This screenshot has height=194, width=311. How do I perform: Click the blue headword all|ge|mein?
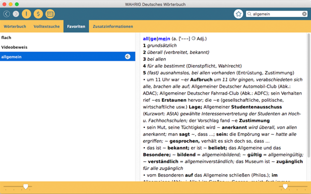pos(157,39)
